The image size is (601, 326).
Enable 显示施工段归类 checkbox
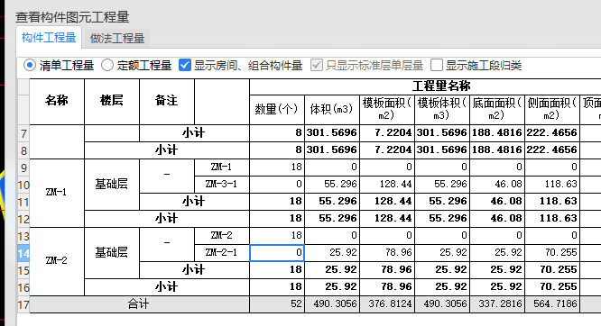click(x=437, y=66)
